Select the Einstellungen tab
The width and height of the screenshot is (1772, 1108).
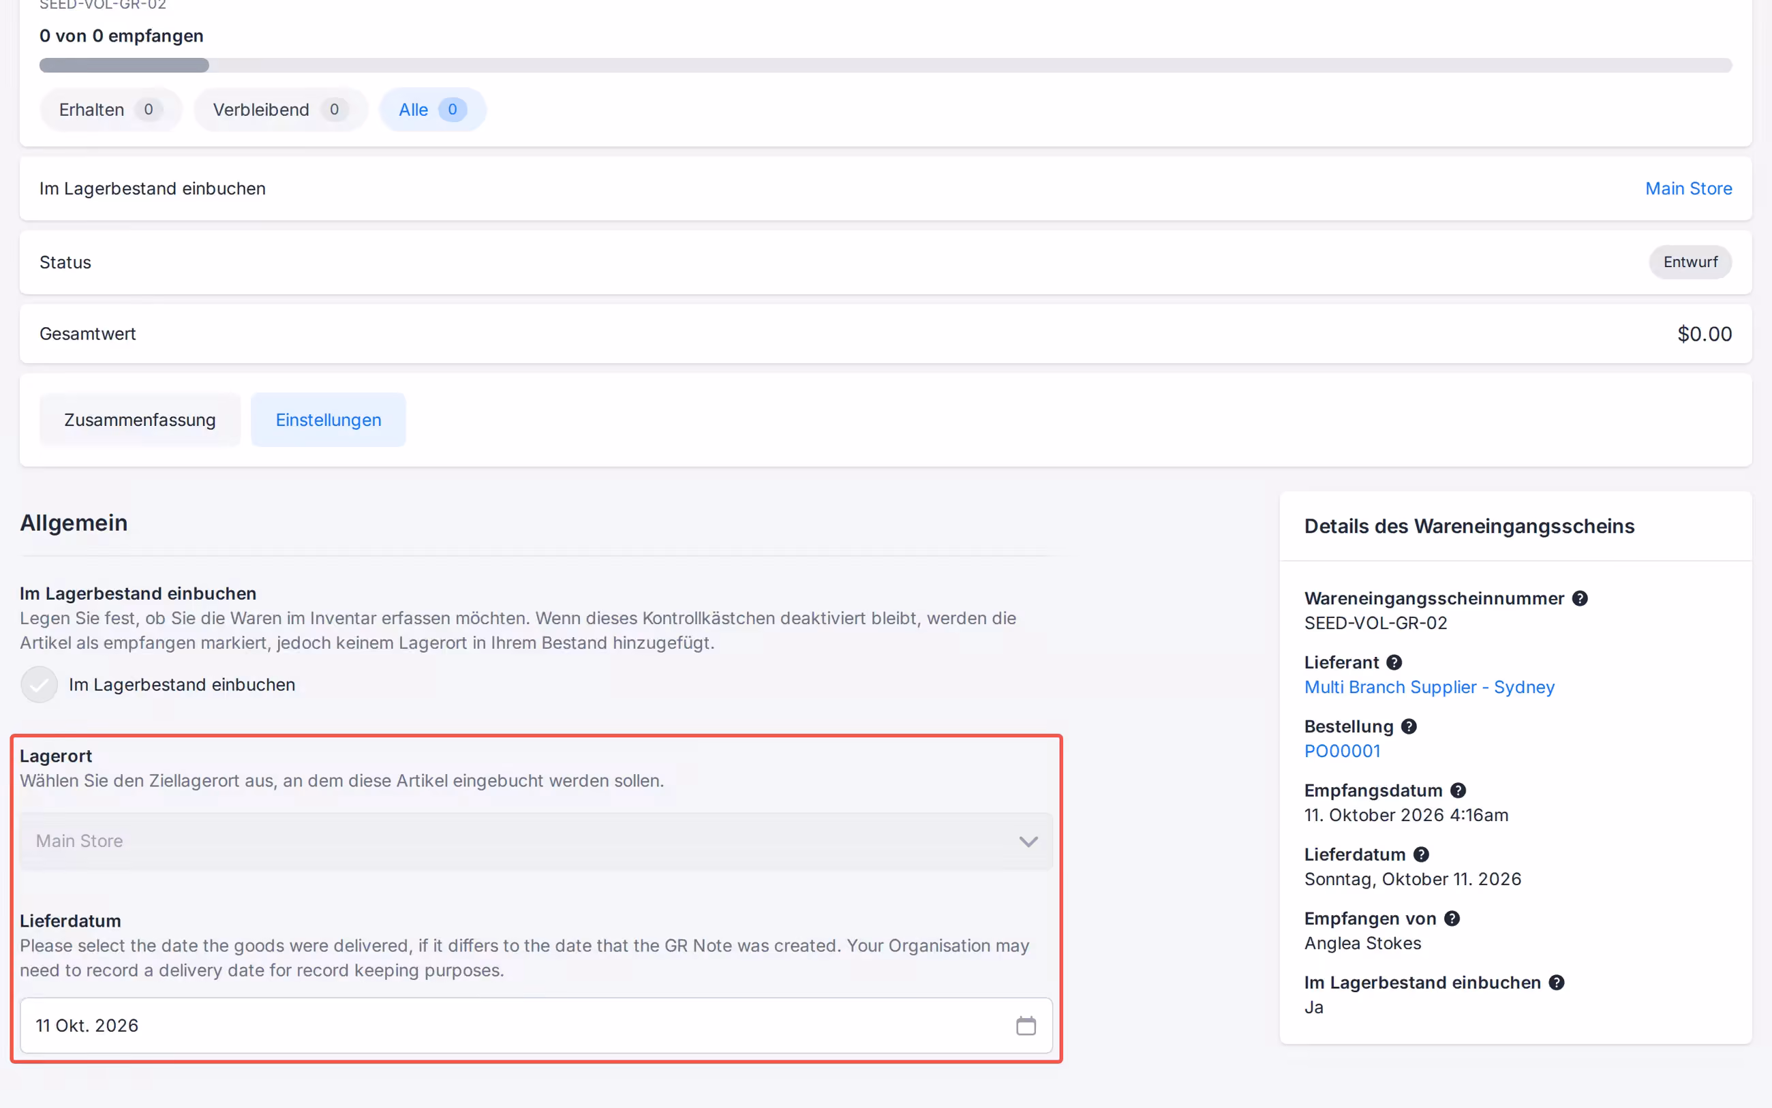(329, 420)
